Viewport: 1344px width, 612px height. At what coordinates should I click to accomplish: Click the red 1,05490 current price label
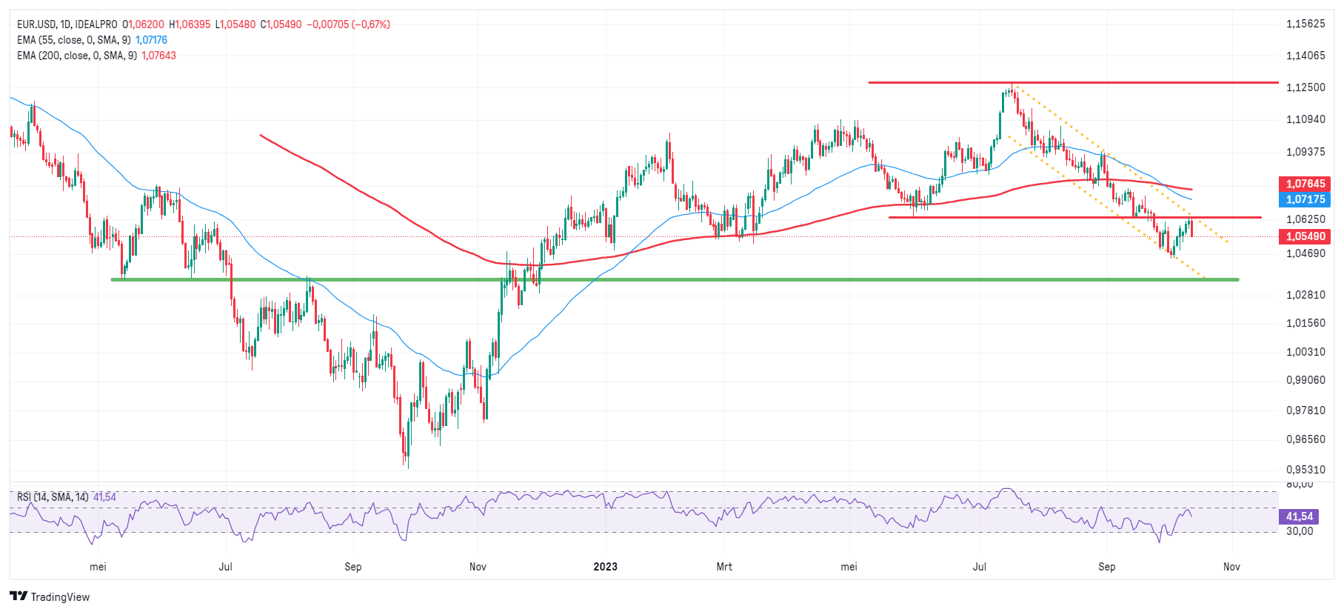click(1305, 236)
